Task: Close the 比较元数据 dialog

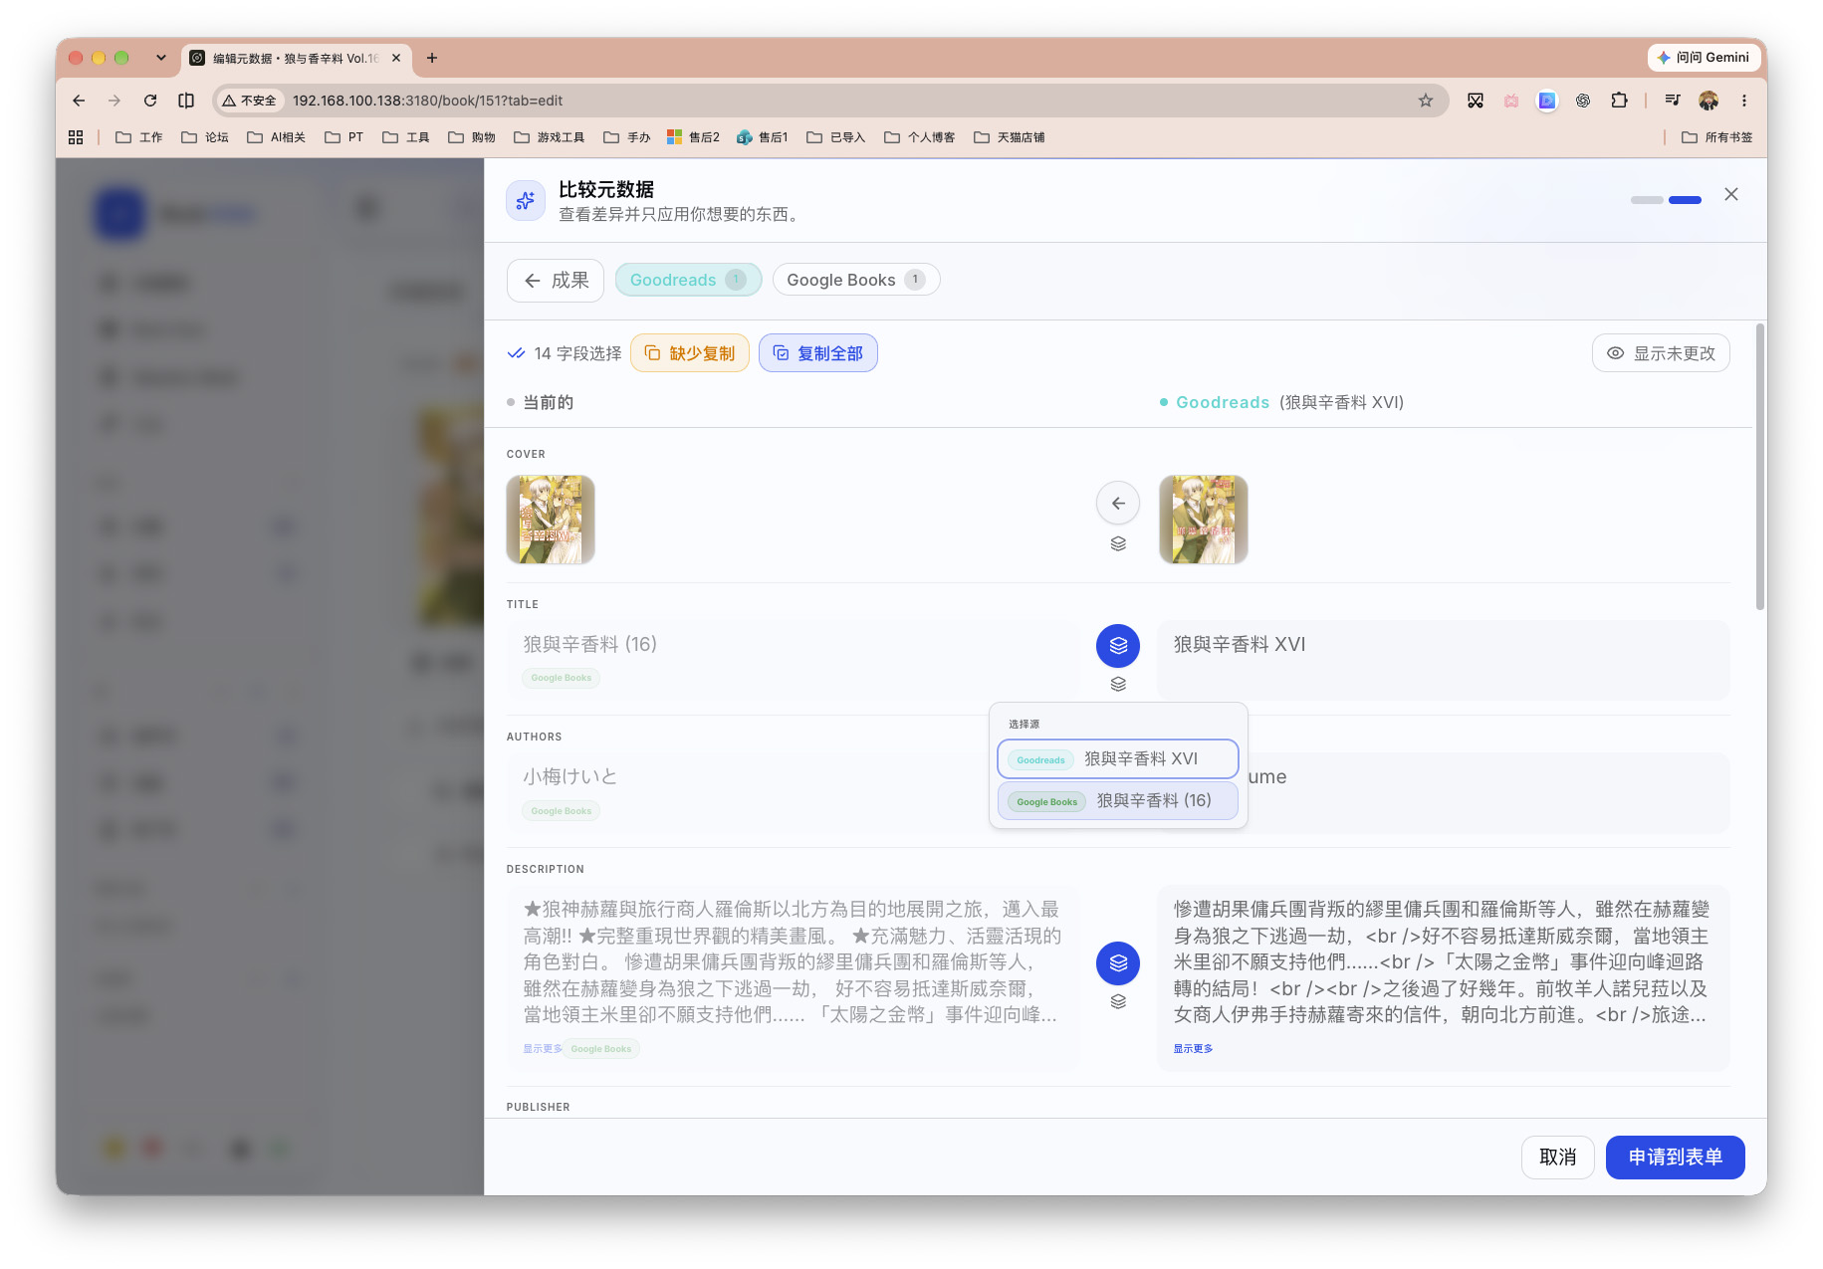Action: (1731, 194)
